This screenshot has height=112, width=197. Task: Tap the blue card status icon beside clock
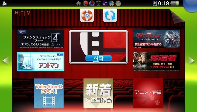tap(155, 3)
